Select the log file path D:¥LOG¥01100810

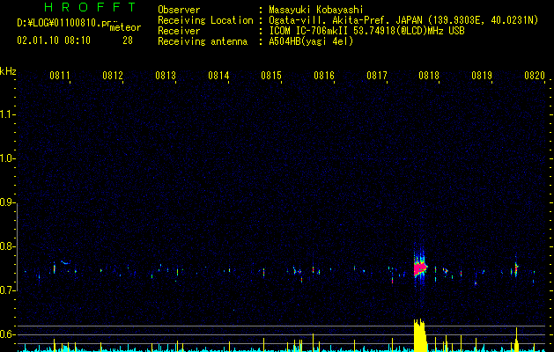[59, 23]
